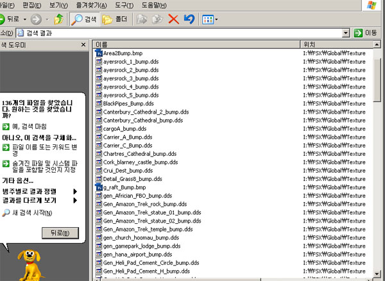Click the red Delete X icon
Image resolution: width=385 pixels, height=281 pixels.
pyautogui.click(x=174, y=19)
